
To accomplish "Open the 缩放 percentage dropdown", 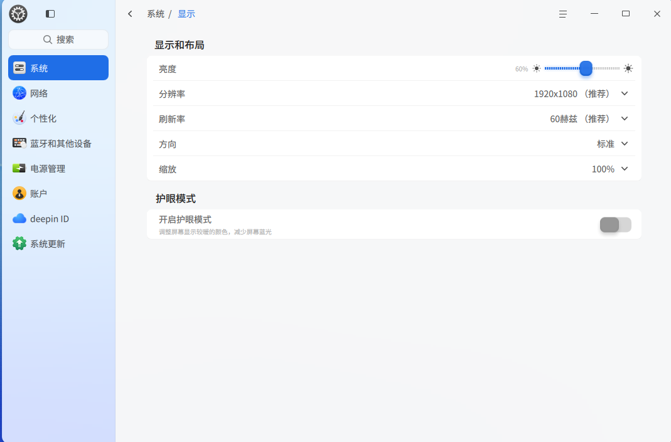I will 624,169.
